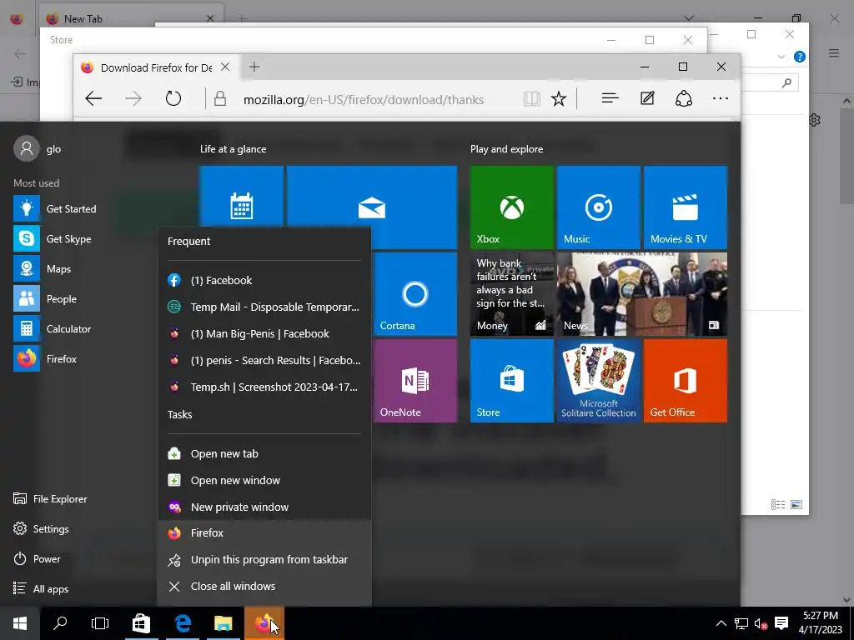The image size is (854, 640).
Task: Select the New Tab tab in Firefox
Action: (131, 18)
